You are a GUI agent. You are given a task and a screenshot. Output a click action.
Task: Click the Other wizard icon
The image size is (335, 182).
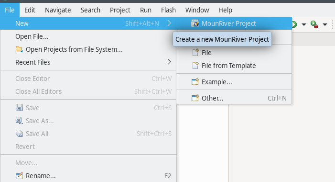click(195, 98)
